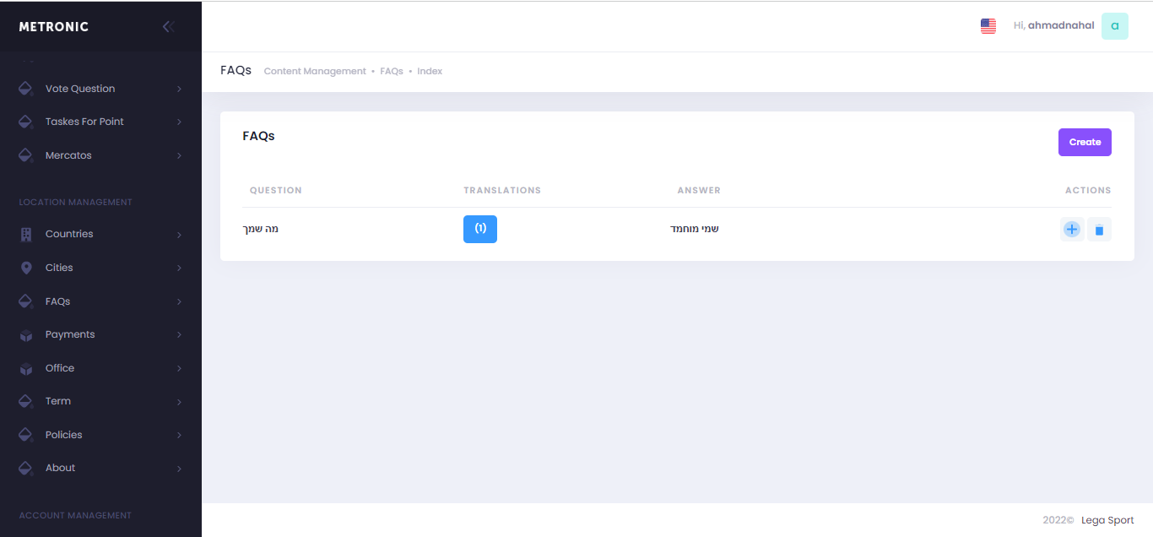Image resolution: width=1153 pixels, height=537 pixels.
Task: Click the map pin icon beside Cities
Action: coord(26,268)
